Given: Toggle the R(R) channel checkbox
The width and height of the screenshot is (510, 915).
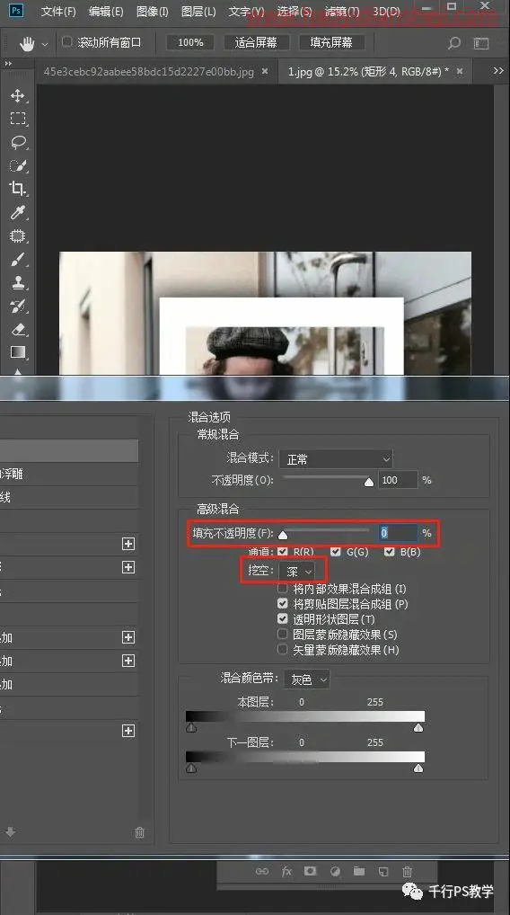Looking at the screenshot, I should tap(283, 552).
